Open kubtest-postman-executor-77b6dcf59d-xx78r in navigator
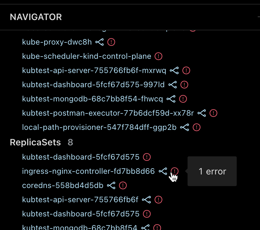 point(108,113)
